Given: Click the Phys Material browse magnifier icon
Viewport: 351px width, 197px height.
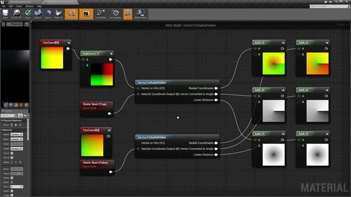Looking at the screenshot, I should pyautogui.click(x=20, y=125).
